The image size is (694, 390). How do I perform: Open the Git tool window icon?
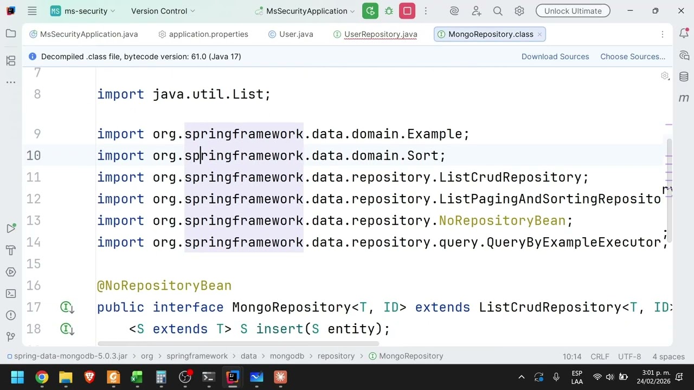[x=11, y=337]
